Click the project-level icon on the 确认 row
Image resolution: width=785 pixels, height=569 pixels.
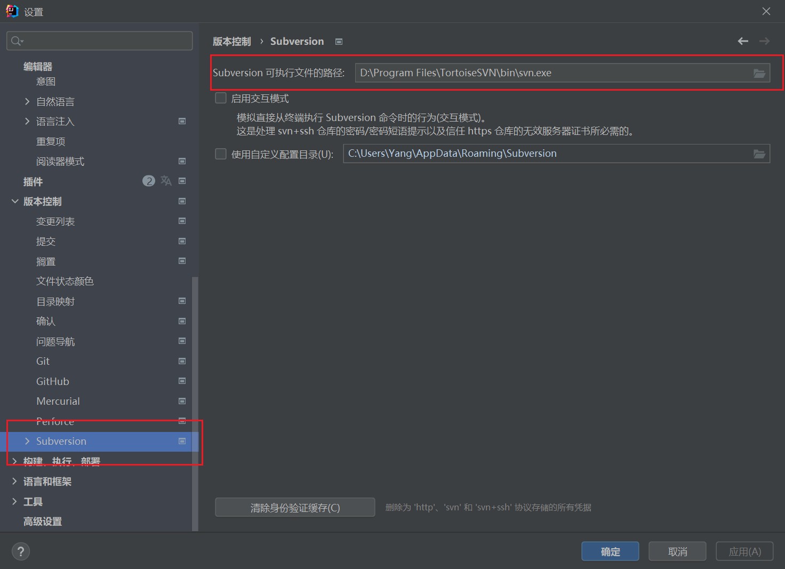[x=182, y=321]
